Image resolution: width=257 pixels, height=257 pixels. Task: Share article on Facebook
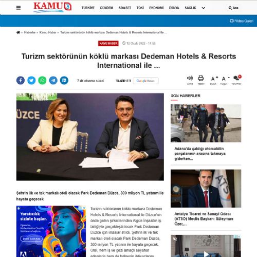pos(21,80)
